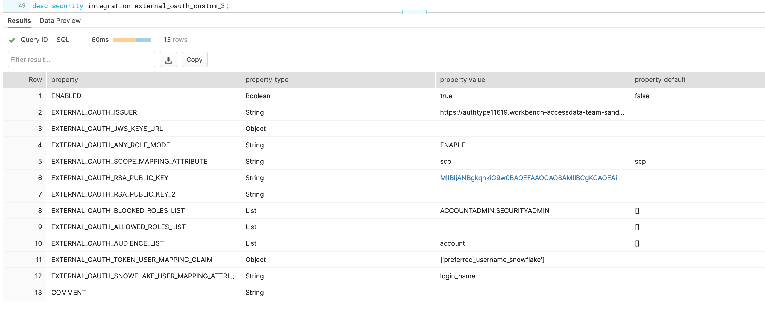Click the download results icon
Screen dimensions: 765x333
(x=168, y=60)
